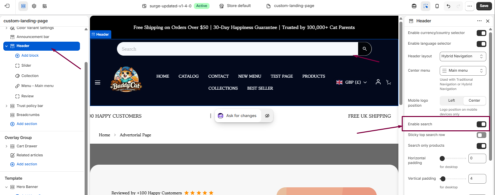
Task: Toggle the inspector selection mode icon
Action: [425, 6]
